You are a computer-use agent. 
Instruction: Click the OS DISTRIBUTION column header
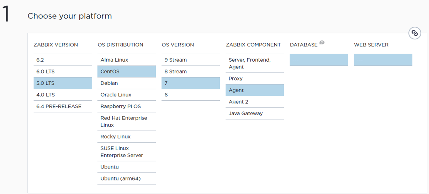click(121, 45)
